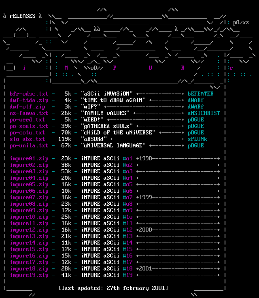Image resolution: width=259 pixels, height=298 pixels.
Task: Click the dwf-wtf.zip file name
Action: [27, 106]
